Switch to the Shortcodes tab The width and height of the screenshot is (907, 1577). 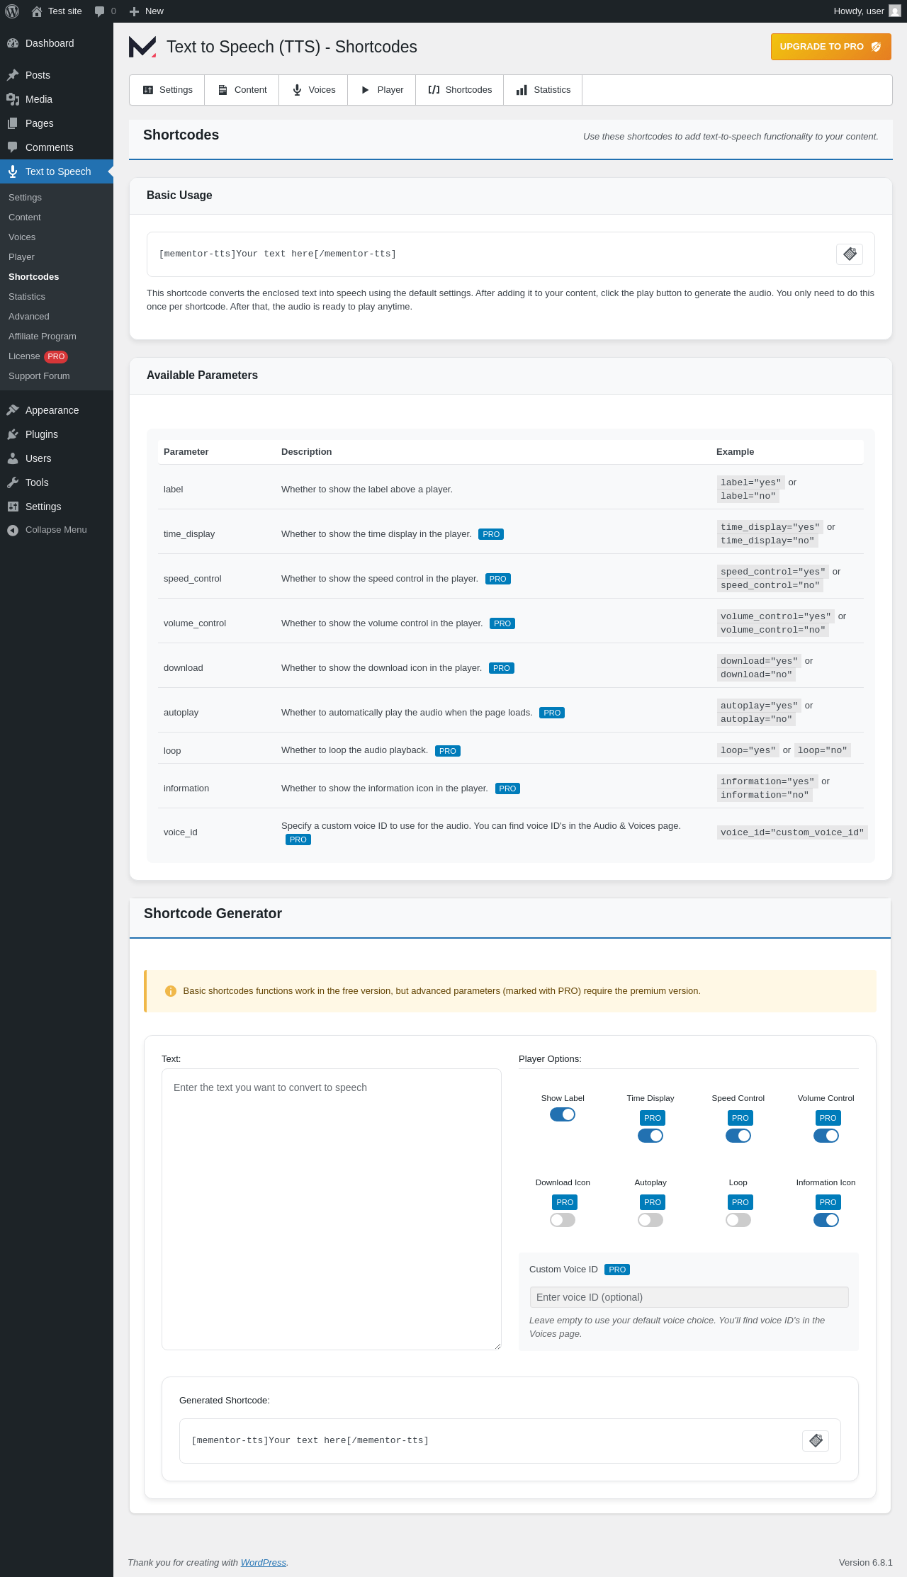coord(460,90)
